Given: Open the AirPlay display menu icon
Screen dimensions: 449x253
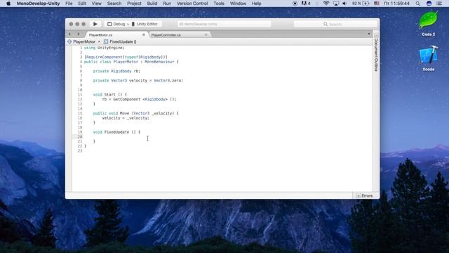Looking at the screenshot, I should pyautogui.click(x=336, y=4).
